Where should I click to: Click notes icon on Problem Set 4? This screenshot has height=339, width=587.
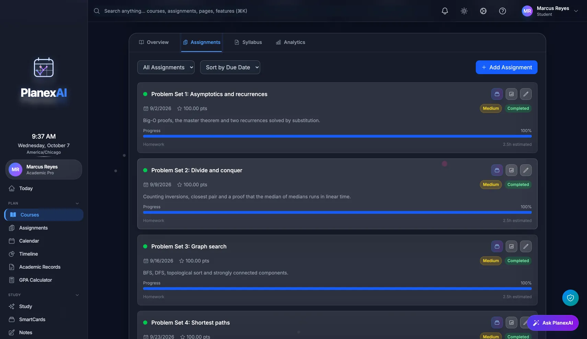pyautogui.click(x=511, y=323)
